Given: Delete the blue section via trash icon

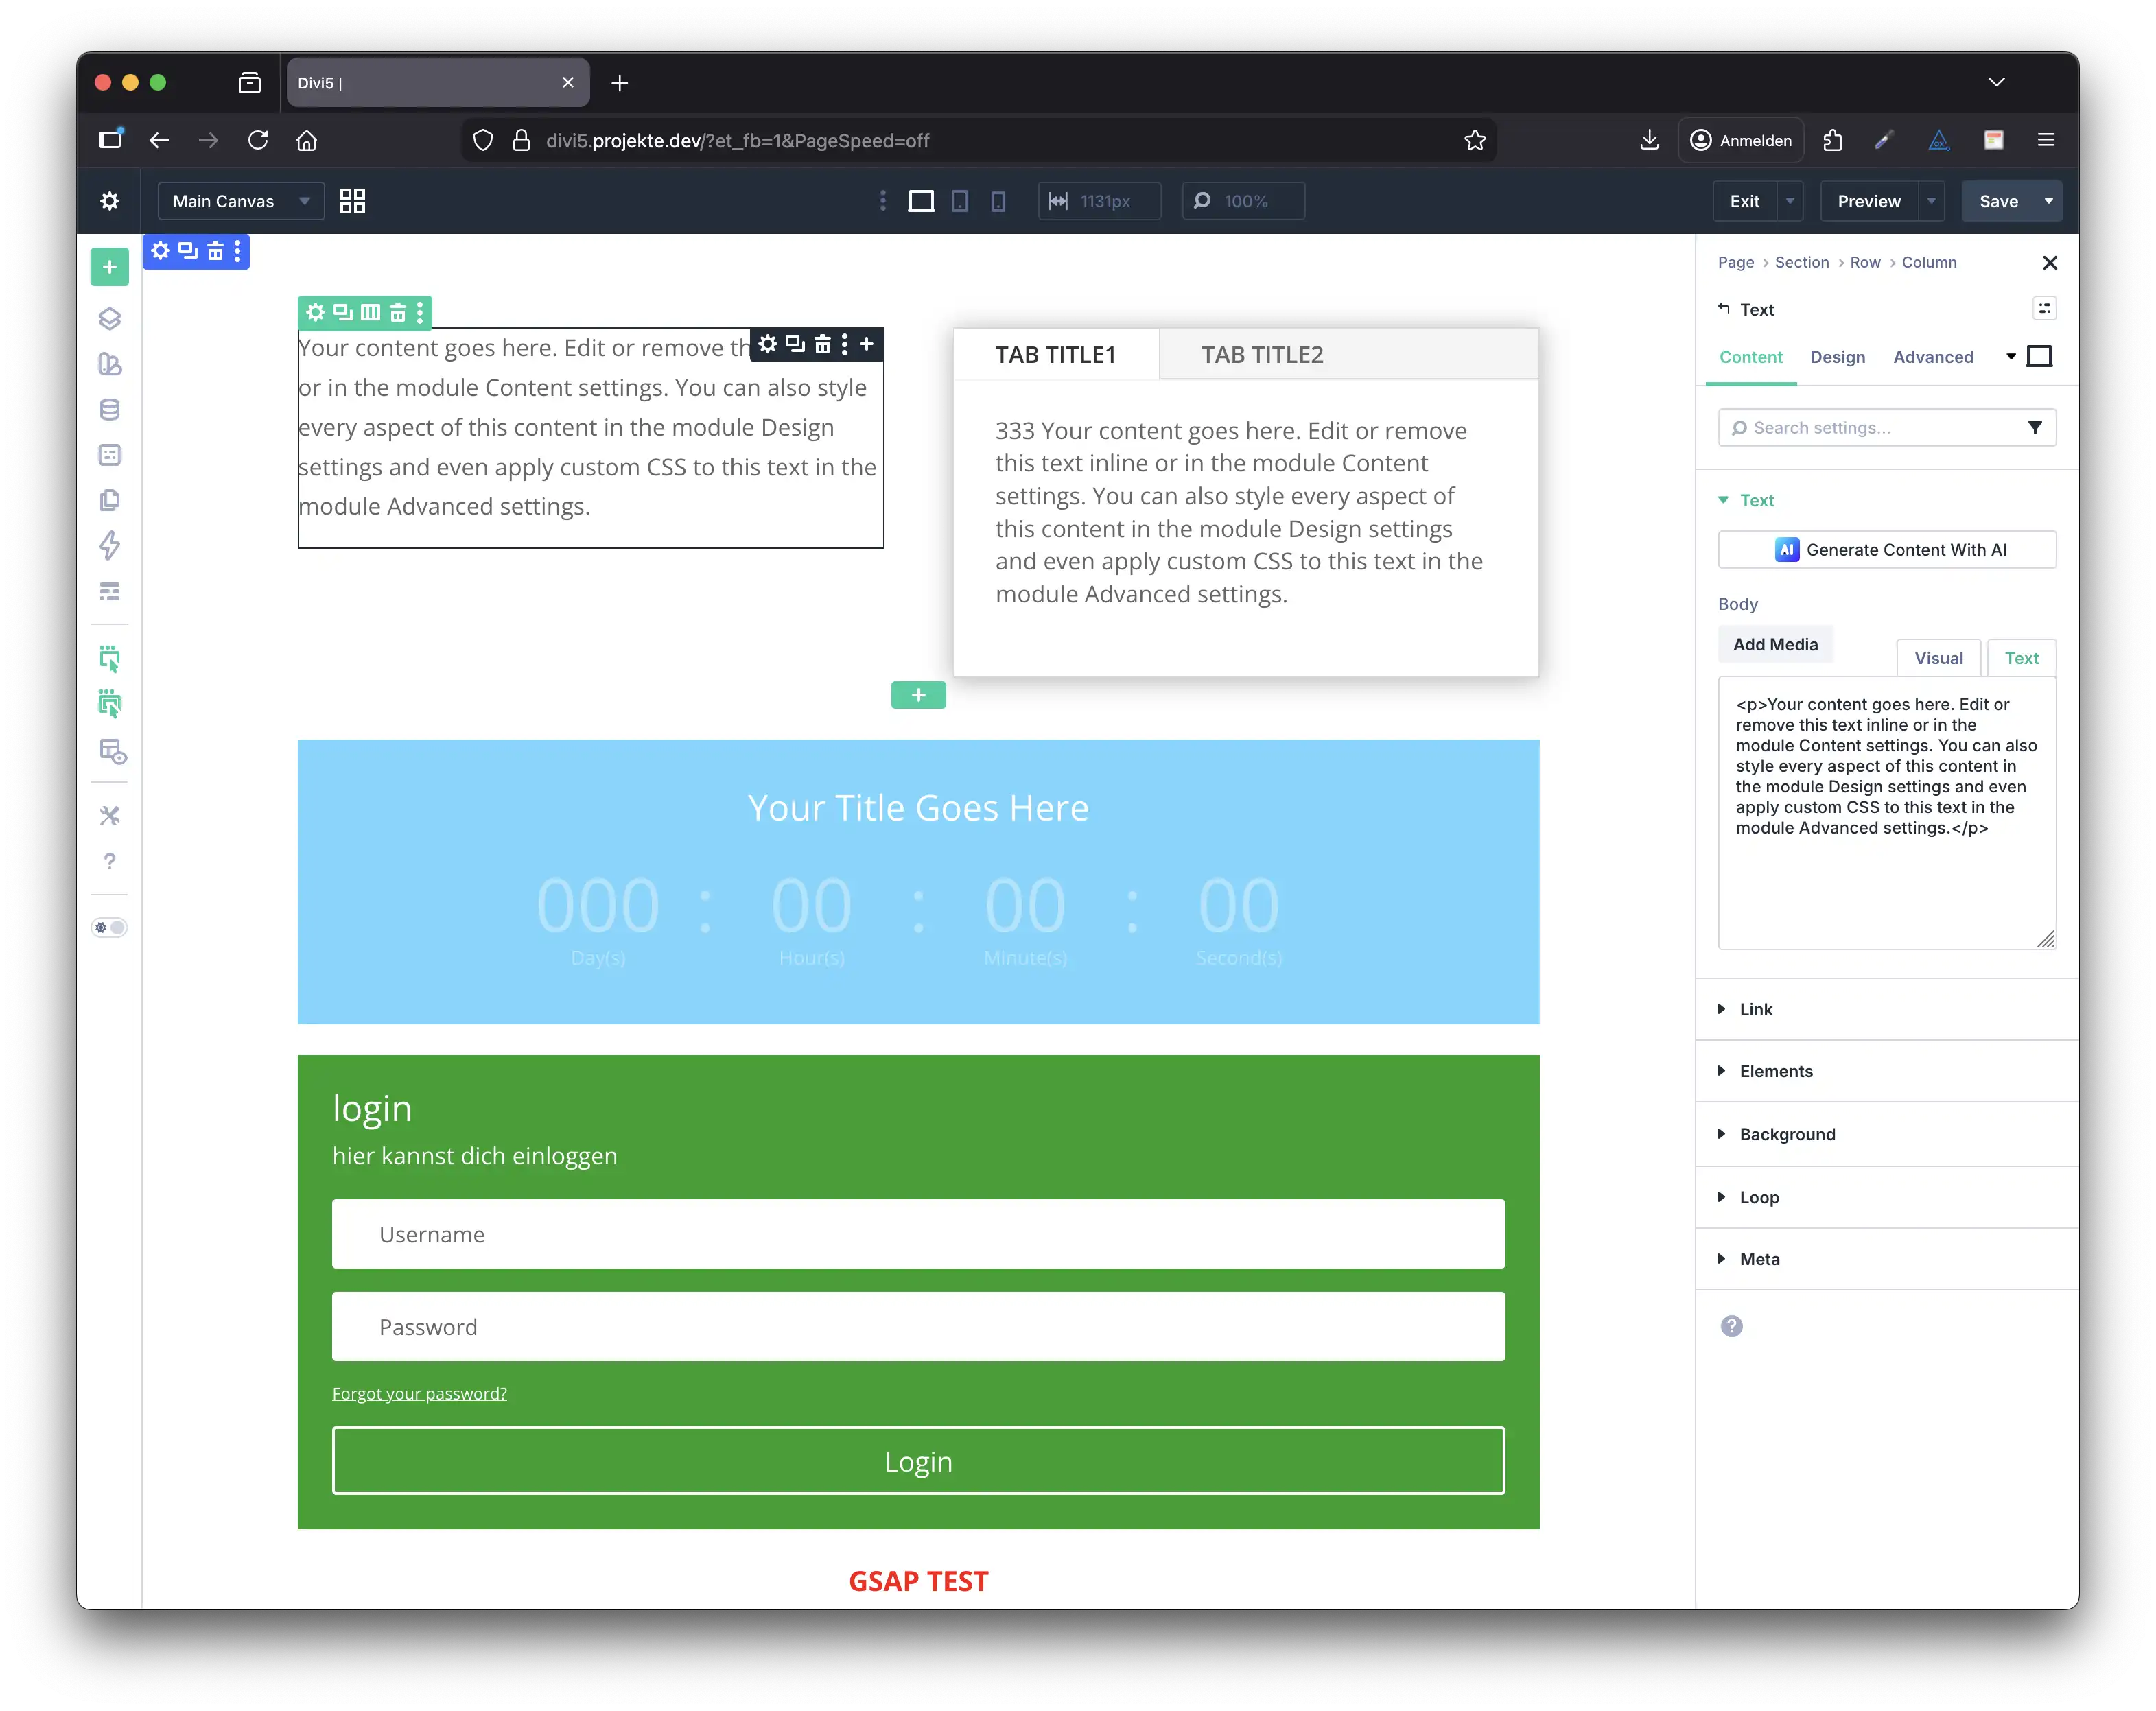Looking at the screenshot, I should (215, 251).
